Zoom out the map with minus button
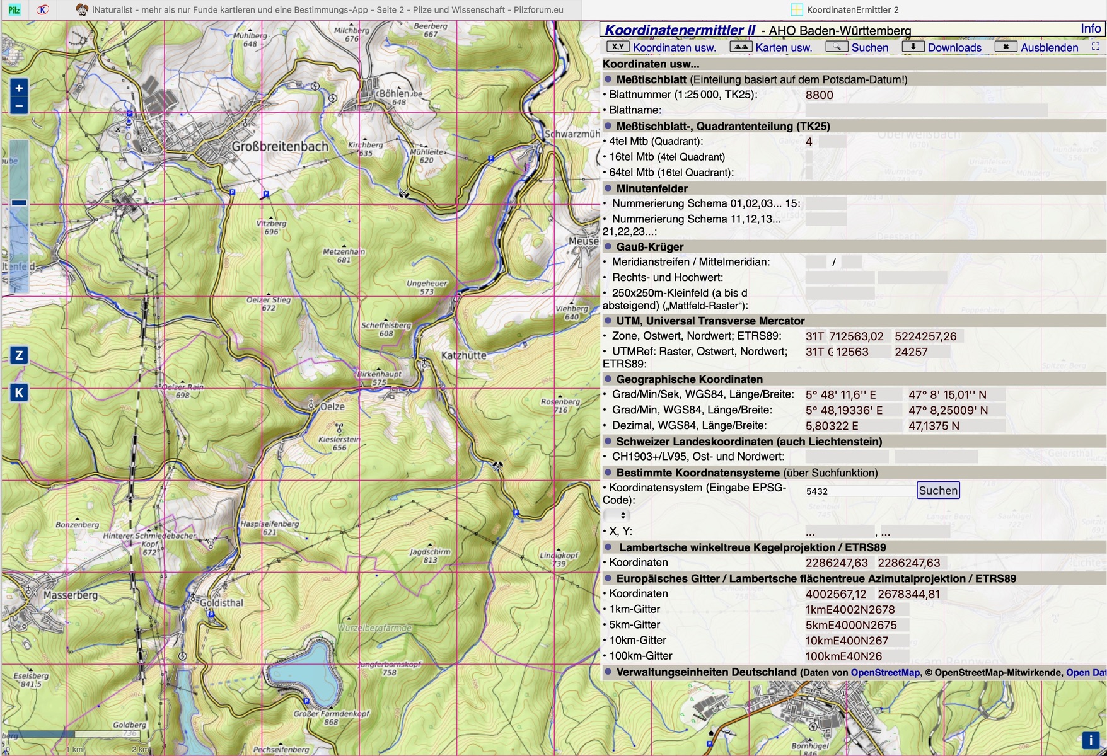Screen dimensions: 1107x756 point(19,105)
